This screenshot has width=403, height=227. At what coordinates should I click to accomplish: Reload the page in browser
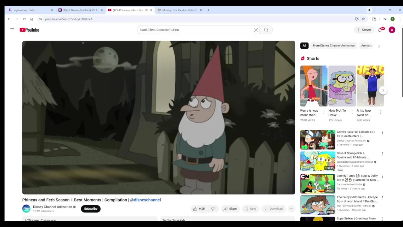click(x=24, y=19)
